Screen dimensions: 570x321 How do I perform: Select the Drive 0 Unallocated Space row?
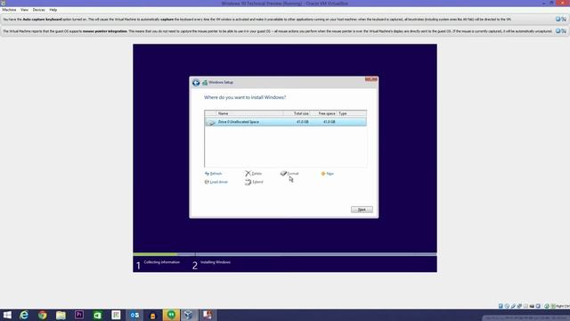pyautogui.click(x=285, y=122)
